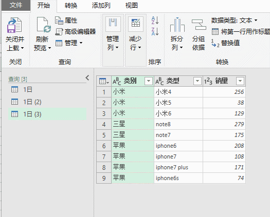Use 将第一行用作标题 header option
270x217 pixels.
click(241, 32)
